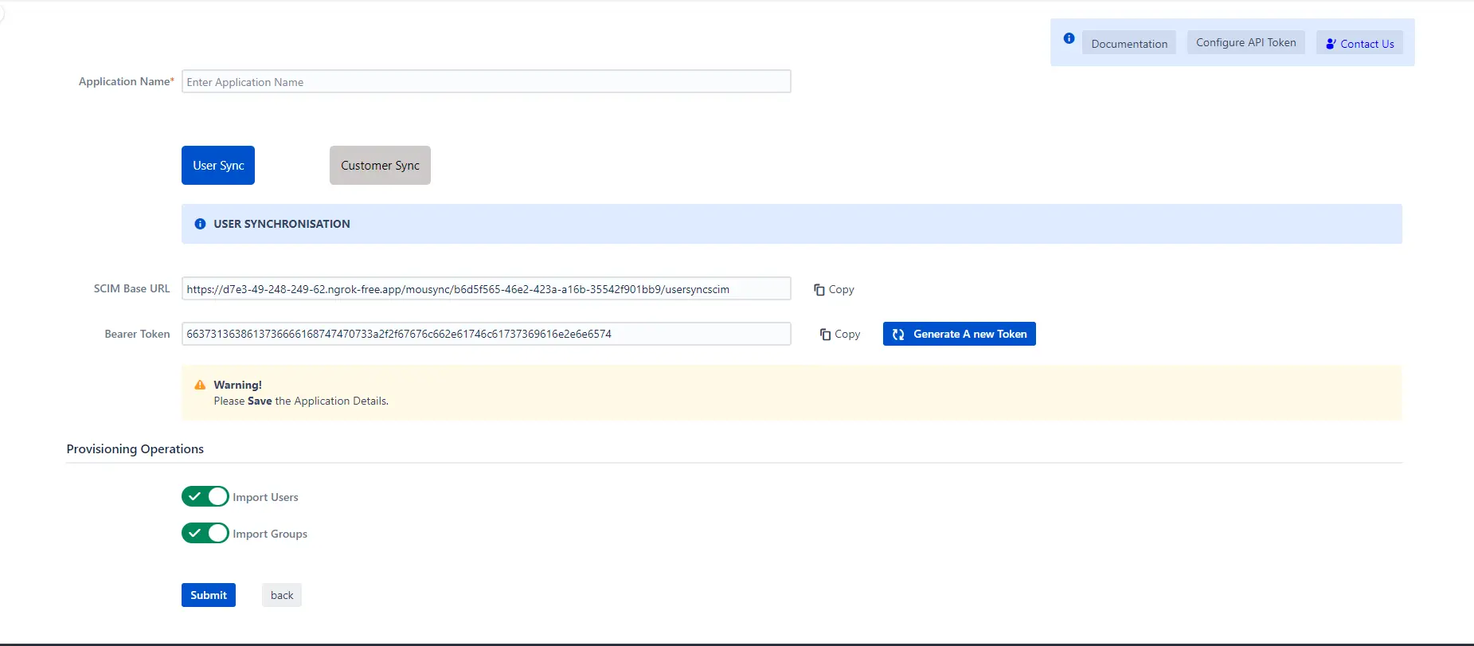Disable the Import Users toggle
The height and width of the screenshot is (646, 1474).
click(x=205, y=496)
